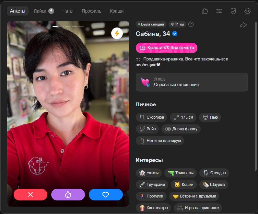Click the Нет и не планирую chip

click(160, 141)
